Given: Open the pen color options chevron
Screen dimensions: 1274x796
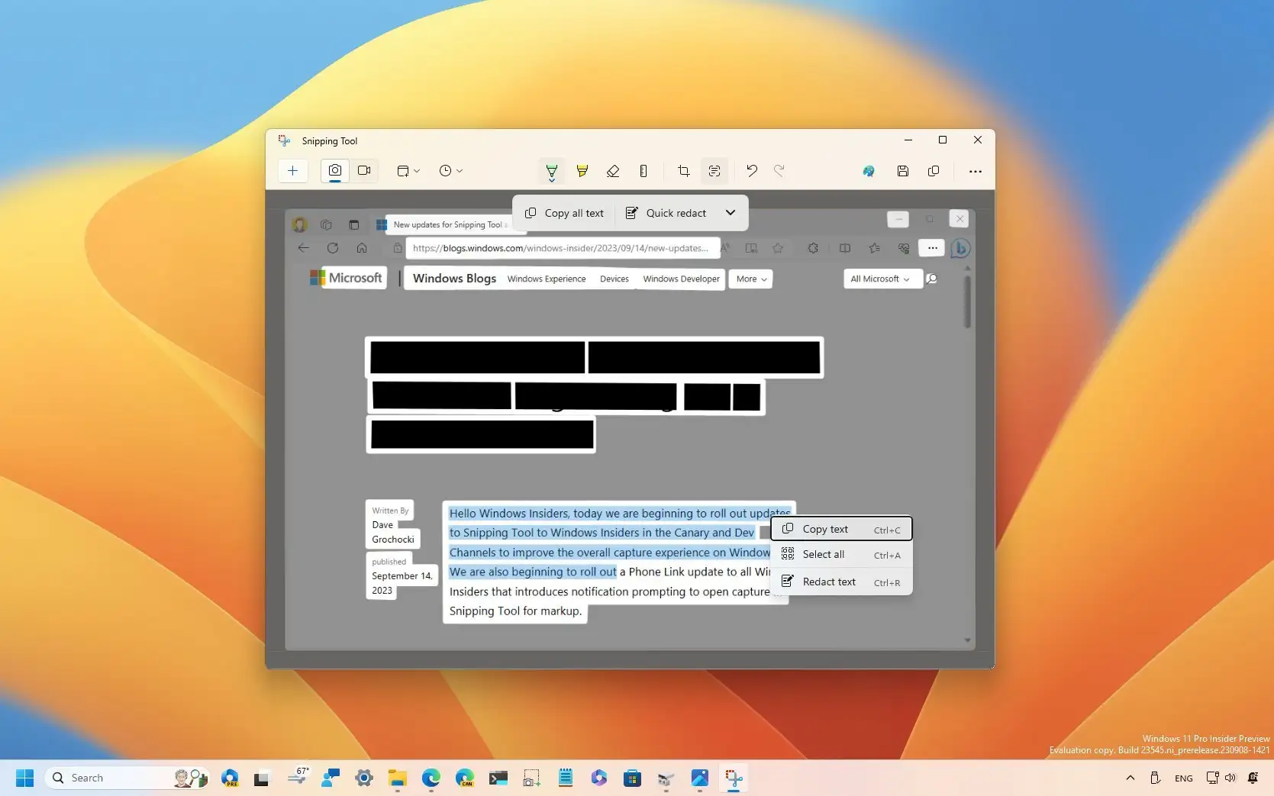Looking at the screenshot, I should (x=552, y=182).
